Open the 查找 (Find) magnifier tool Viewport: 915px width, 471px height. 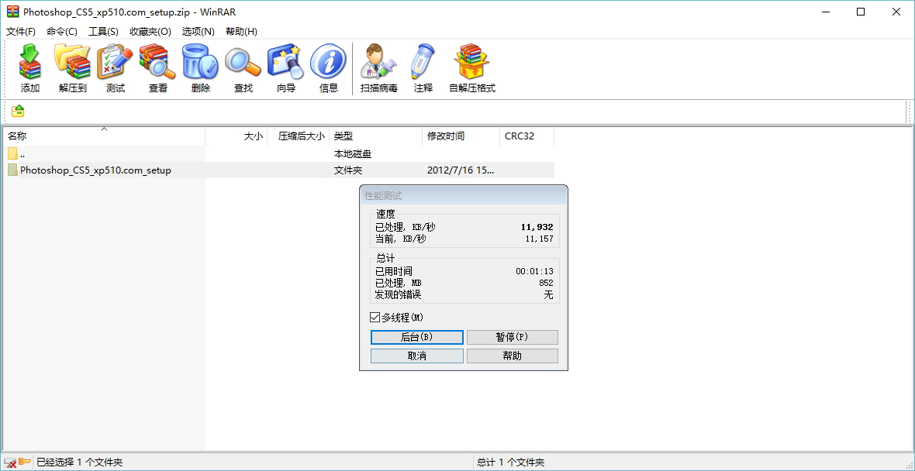tap(243, 69)
